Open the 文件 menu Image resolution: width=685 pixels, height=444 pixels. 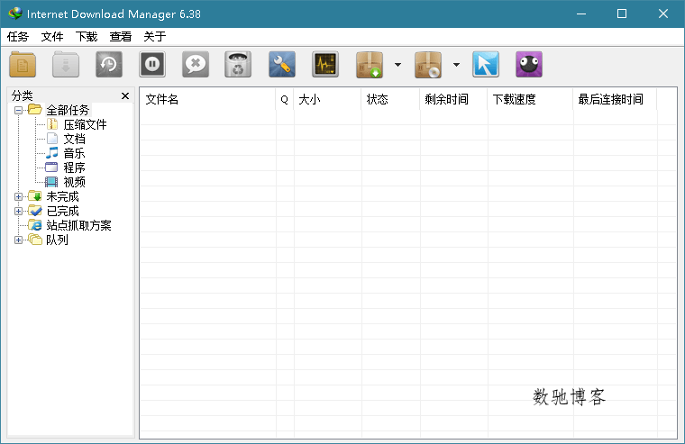pos(52,37)
